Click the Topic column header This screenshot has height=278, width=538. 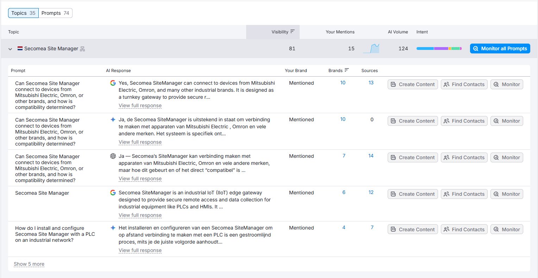point(13,32)
